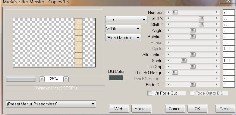Click the Tile Gap slider thumb
This screenshot has height=115, width=236.
click(193, 67)
